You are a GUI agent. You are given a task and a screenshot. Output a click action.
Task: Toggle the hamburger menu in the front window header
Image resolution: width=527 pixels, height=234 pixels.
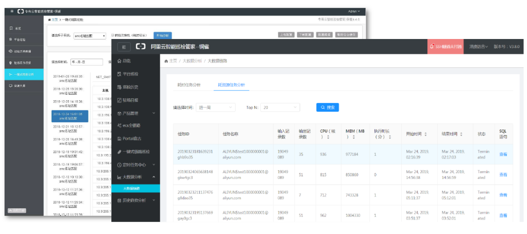point(124,47)
